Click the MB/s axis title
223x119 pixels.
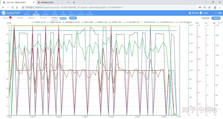click(x=197, y=23)
